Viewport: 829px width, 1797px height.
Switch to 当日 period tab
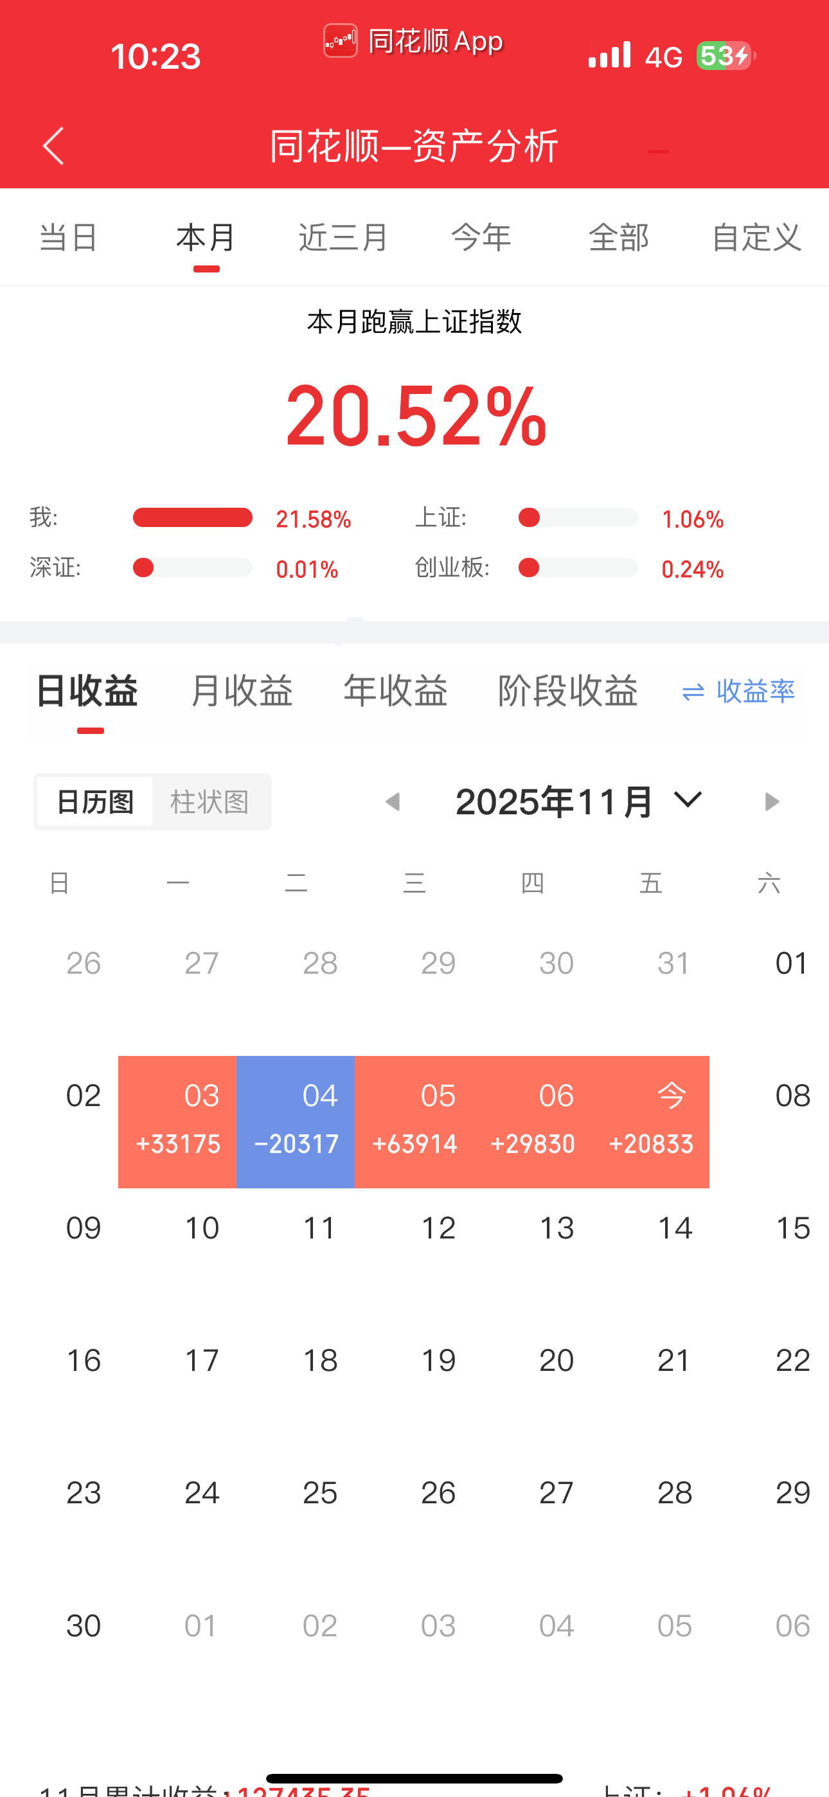click(68, 237)
